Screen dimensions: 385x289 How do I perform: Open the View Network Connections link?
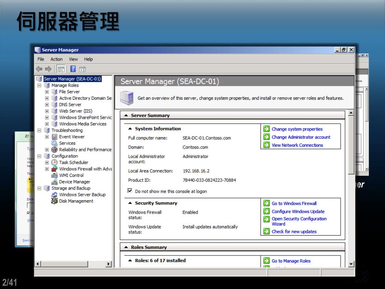point(297,145)
